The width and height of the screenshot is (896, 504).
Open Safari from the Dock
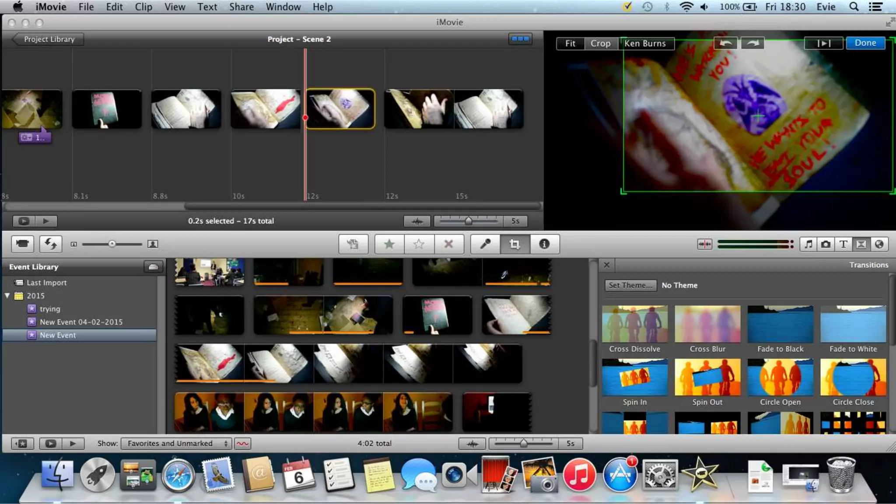coord(178,476)
